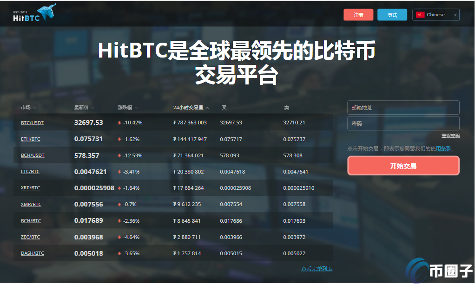Click the buy price 578.093
Image resolution: width=475 pixels, height=284 pixels.
click(229, 155)
